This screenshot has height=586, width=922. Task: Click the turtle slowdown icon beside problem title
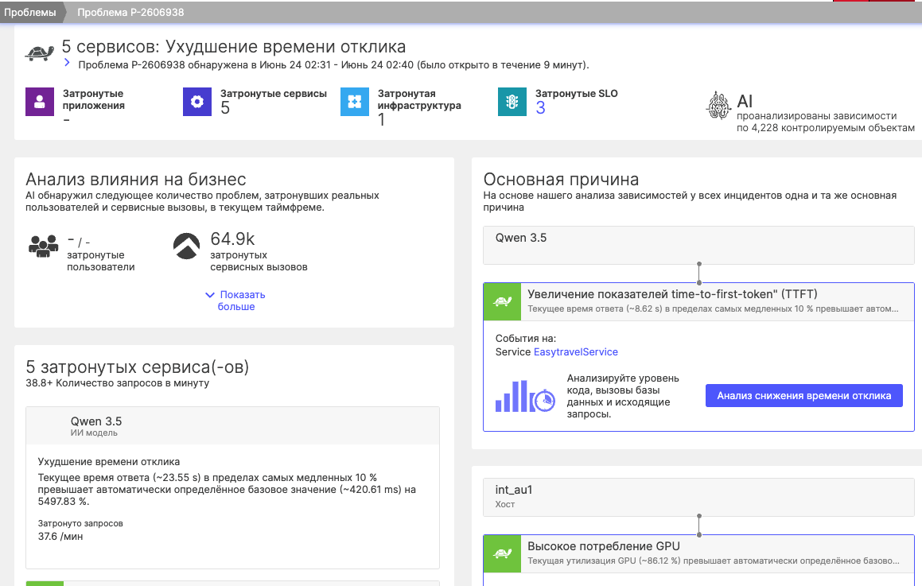click(x=40, y=53)
